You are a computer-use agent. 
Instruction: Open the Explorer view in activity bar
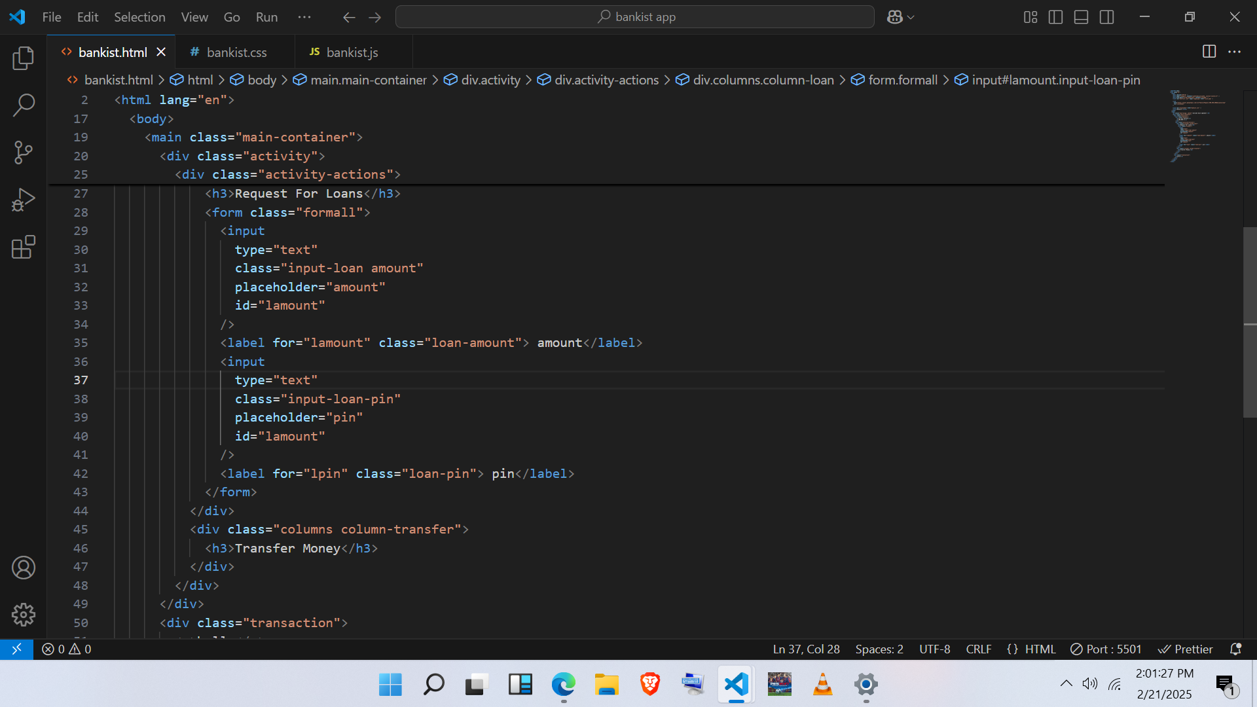click(x=24, y=58)
